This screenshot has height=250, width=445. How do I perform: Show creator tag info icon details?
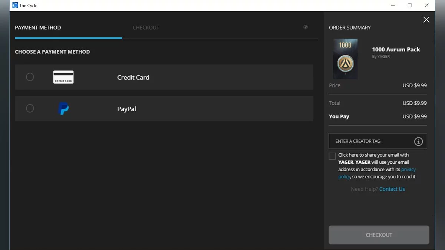(x=418, y=141)
